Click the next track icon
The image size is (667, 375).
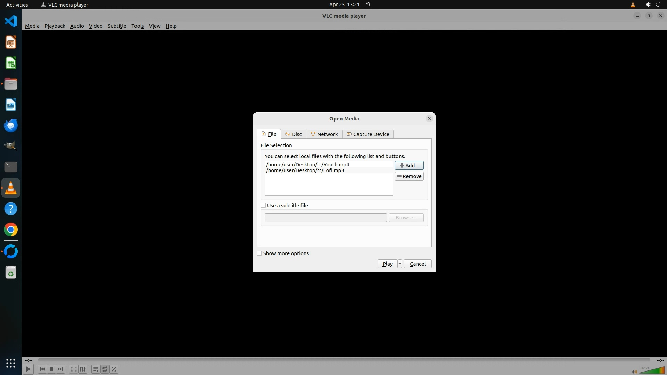(x=60, y=369)
